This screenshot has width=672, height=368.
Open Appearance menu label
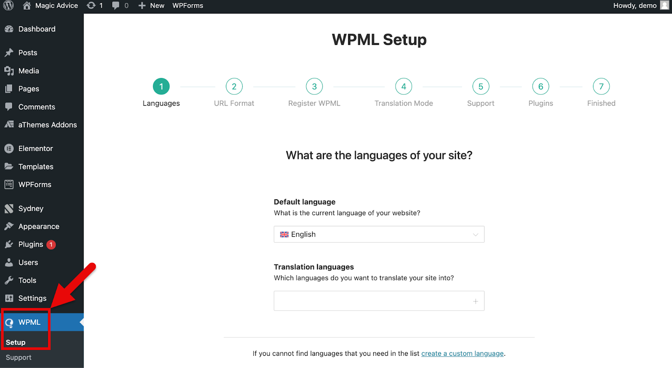[x=39, y=227]
